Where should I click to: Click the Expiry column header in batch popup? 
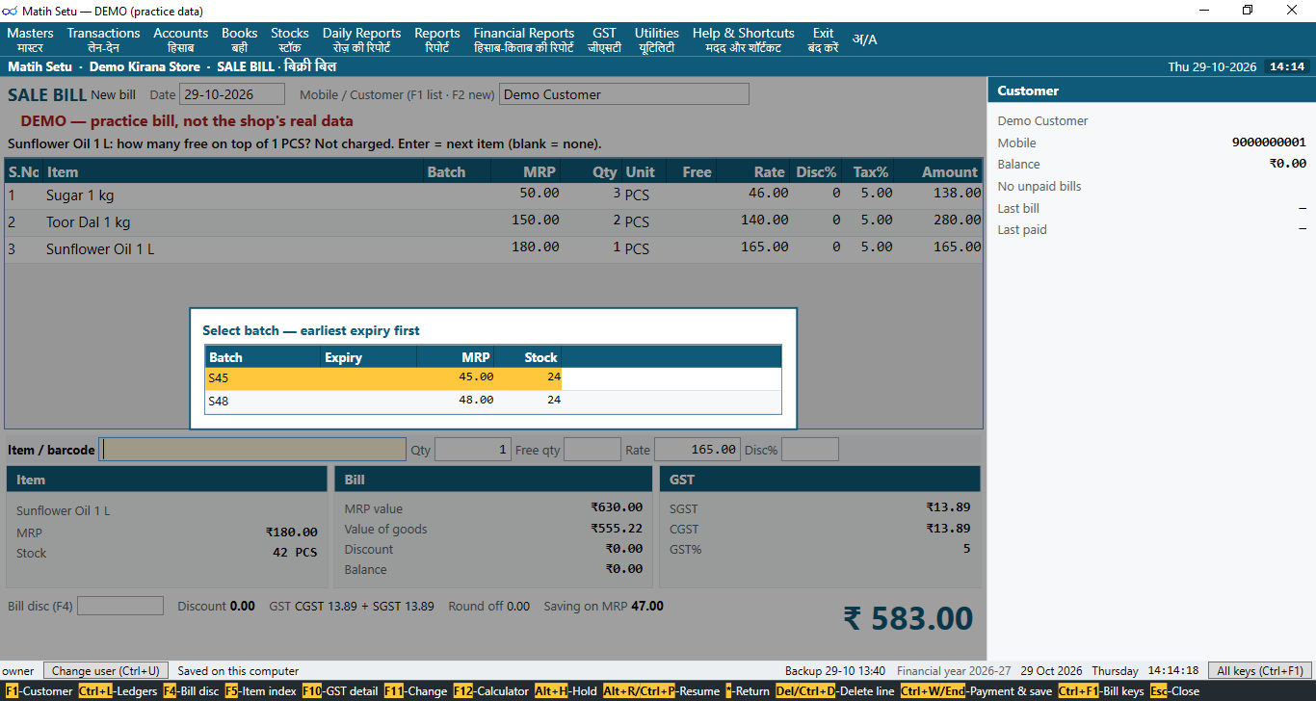tap(369, 357)
